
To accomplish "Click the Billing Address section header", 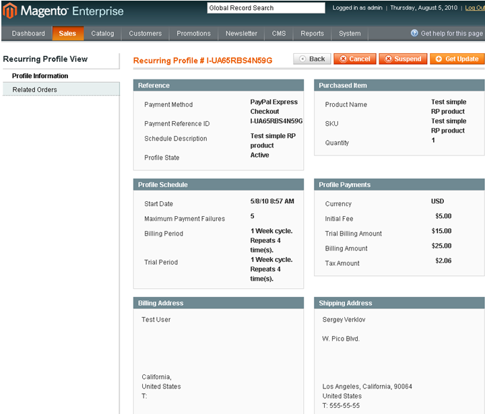I will pos(218,303).
